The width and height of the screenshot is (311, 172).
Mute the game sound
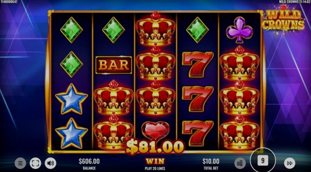51,163
